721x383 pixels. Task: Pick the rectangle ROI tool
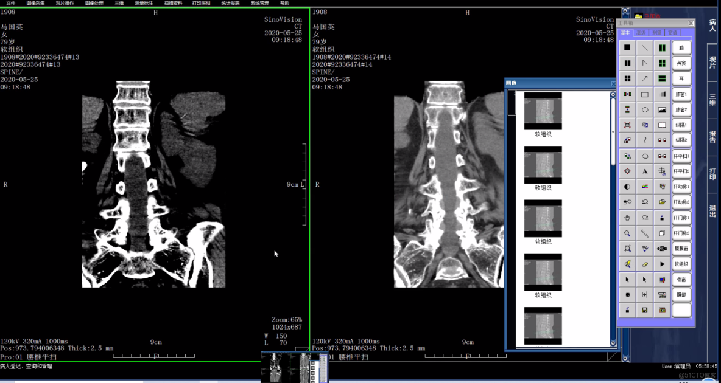pos(645,95)
